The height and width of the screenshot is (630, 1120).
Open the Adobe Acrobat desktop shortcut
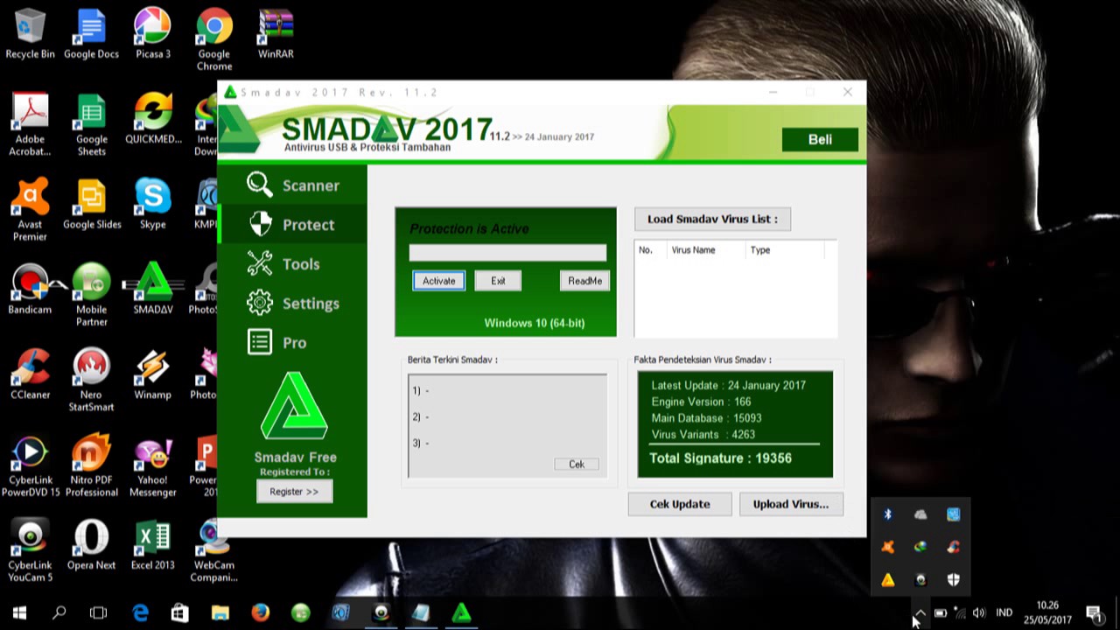tap(30, 125)
